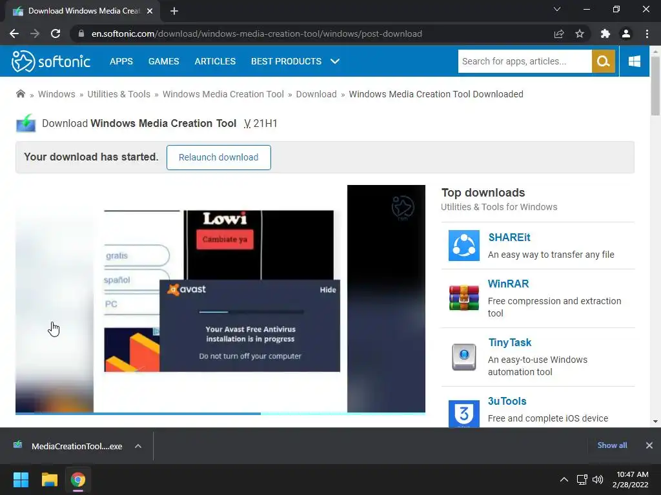Image resolution: width=661 pixels, height=495 pixels.
Task: Open Utilities & Tools breadcrumb link
Action: (119, 94)
